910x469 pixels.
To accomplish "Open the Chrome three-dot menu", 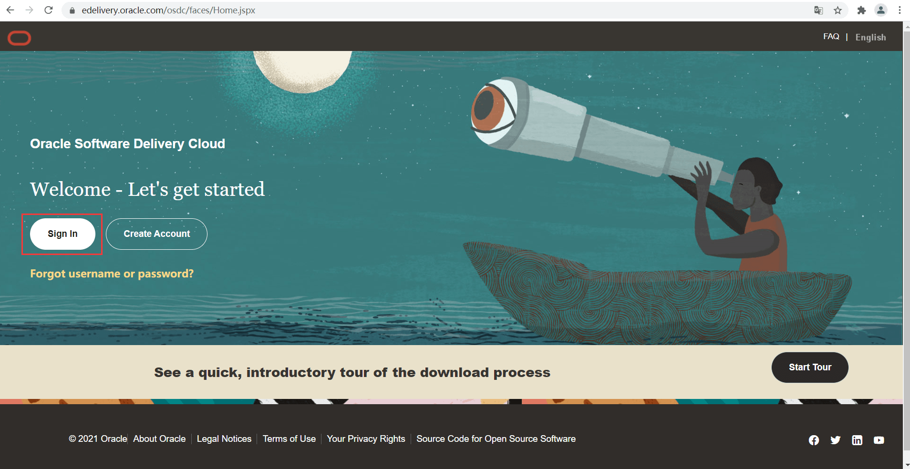I will pyautogui.click(x=900, y=10).
